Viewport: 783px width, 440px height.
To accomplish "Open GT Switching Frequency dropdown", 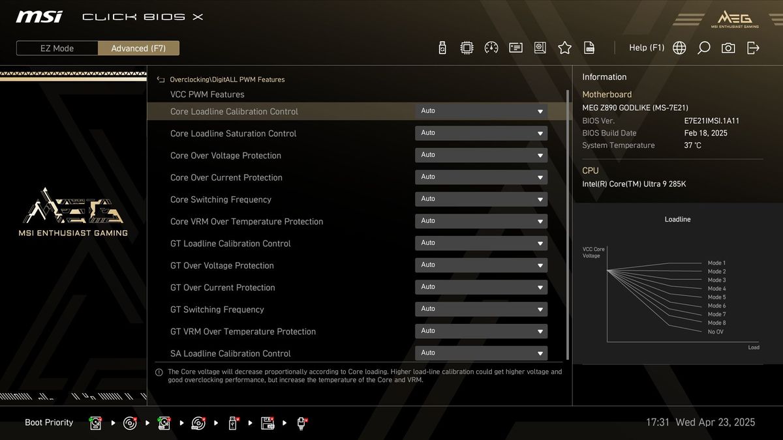I will click(x=481, y=310).
